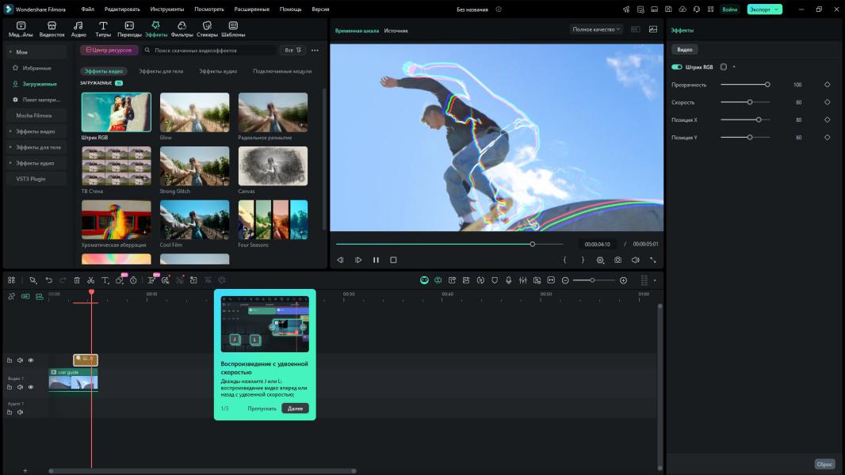This screenshot has width=845, height=475.
Task: Hide the Видео 1 track with the eye icon
Action: 31,387
